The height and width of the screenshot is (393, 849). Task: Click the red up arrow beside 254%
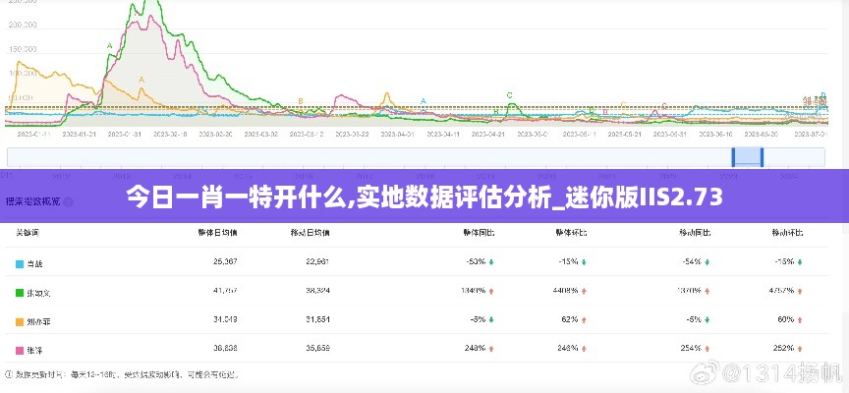click(707, 349)
